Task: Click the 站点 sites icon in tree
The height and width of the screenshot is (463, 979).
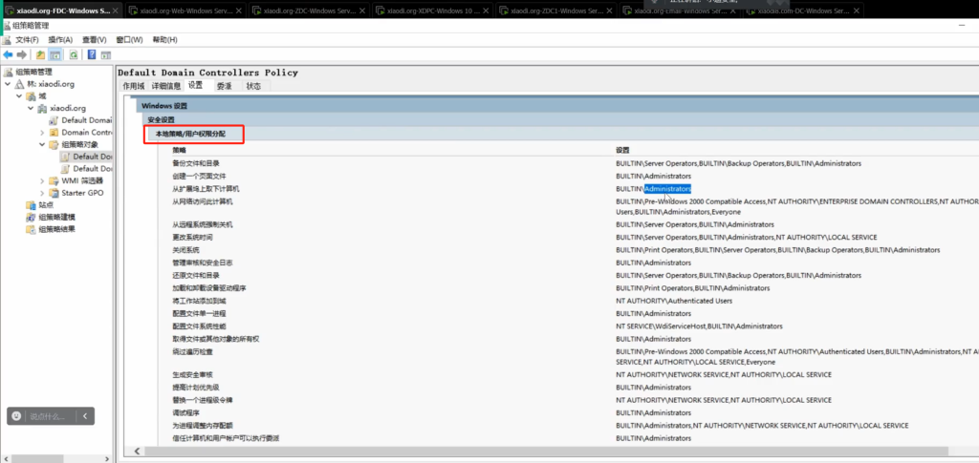Action: pos(31,205)
